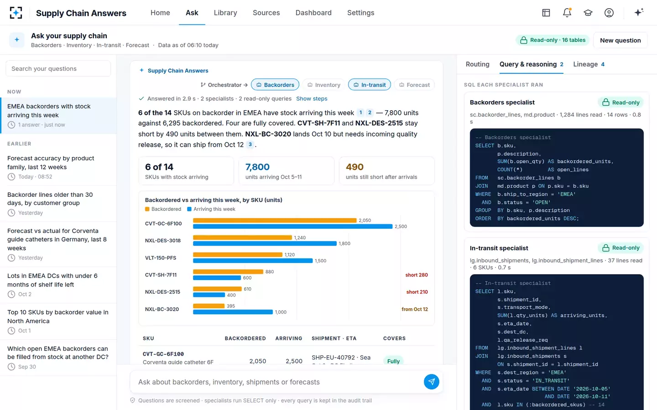657x410 pixels.
Task: Click the sparkle AI icon in header
Action: tap(639, 12)
